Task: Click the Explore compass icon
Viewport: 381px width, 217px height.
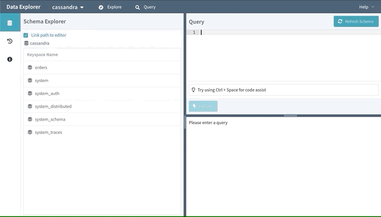Action: point(101,8)
